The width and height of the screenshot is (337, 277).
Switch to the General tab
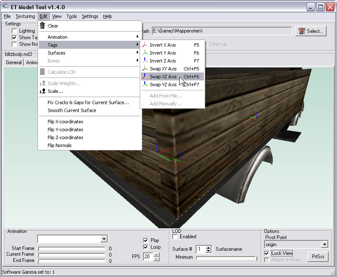[x=13, y=62]
